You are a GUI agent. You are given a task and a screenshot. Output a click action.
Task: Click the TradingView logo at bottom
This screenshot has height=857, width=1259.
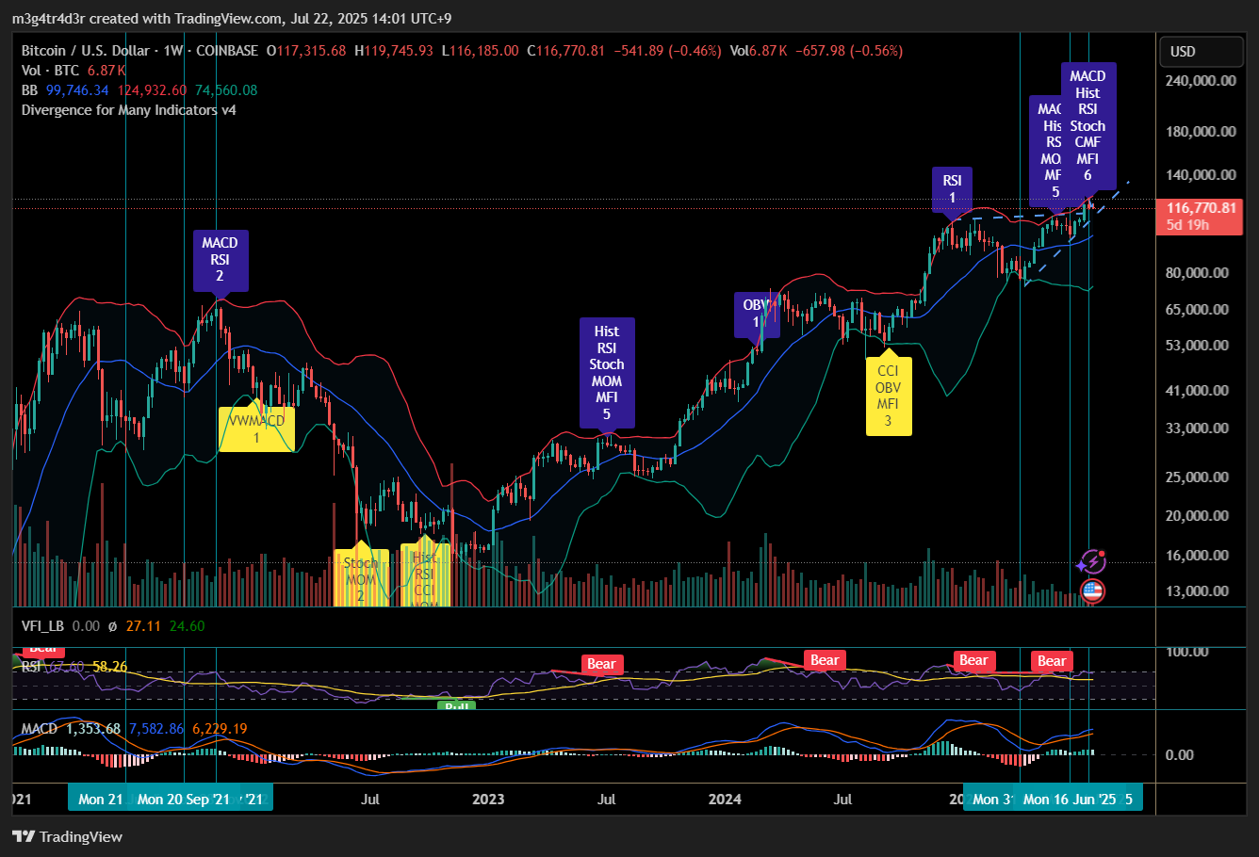pyautogui.click(x=68, y=836)
